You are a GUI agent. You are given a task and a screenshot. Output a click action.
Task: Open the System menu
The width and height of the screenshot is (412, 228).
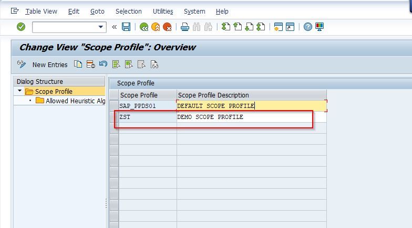tap(194, 12)
